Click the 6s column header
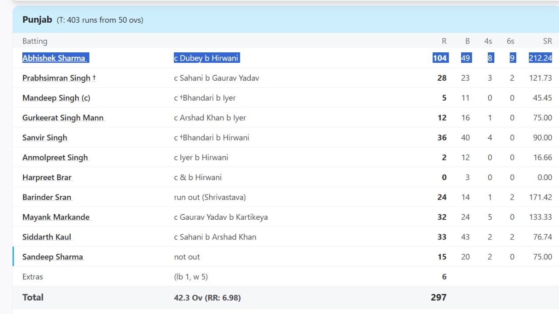Image resolution: width=559 pixels, height=314 pixels. tap(511, 41)
